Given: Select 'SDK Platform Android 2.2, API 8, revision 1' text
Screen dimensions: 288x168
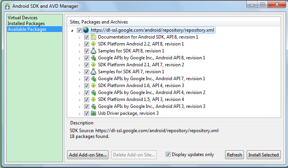Looking at the screenshot, I should click(141, 44).
